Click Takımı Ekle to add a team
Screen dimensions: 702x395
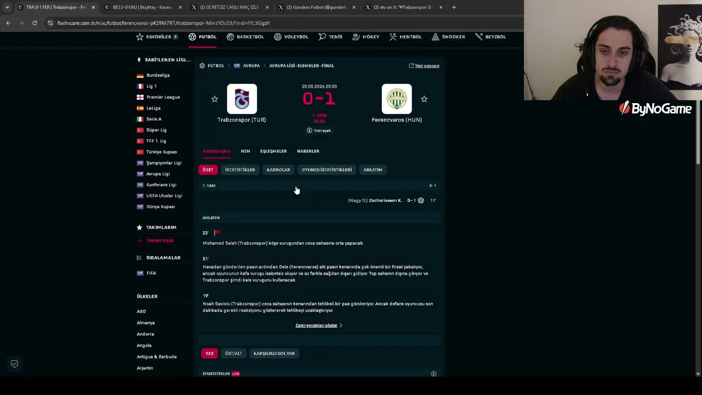[155, 241]
